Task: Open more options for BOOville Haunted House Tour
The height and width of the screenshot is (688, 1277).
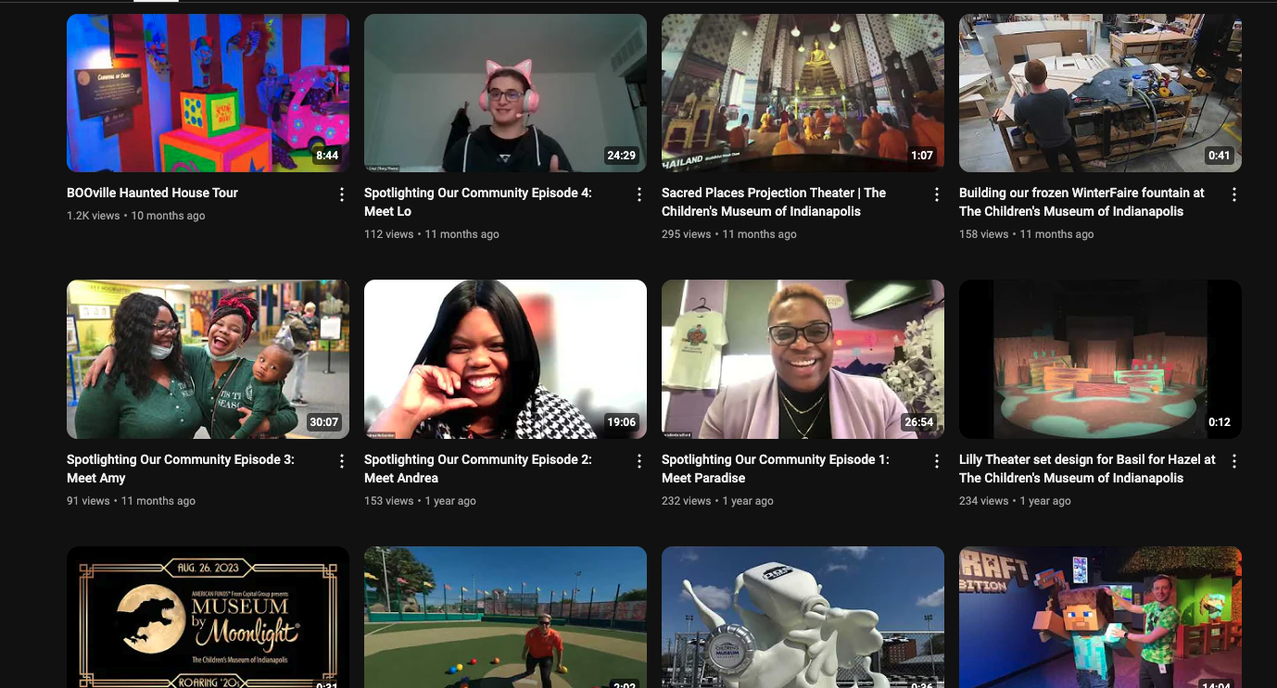Action: click(x=342, y=194)
